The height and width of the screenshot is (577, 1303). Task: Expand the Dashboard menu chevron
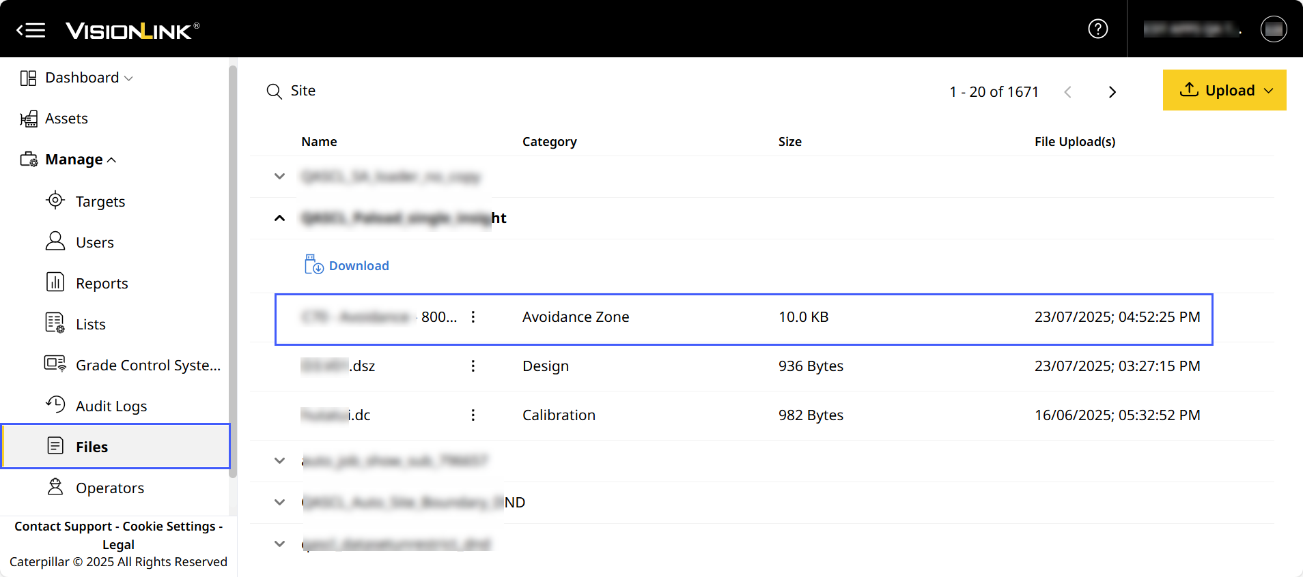pos(128,78)
